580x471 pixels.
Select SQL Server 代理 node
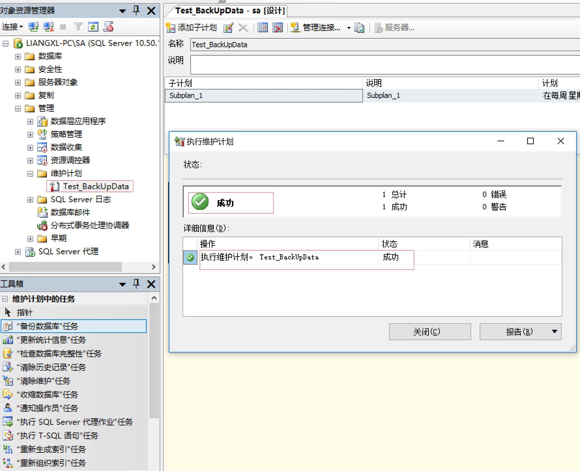[68, 251]
